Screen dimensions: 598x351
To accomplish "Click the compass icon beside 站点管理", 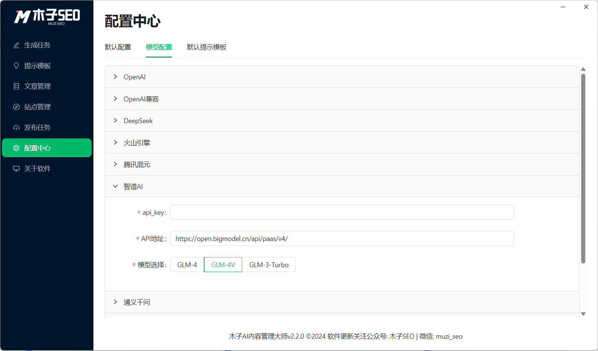I will pyautogui.click(x=16, y=107).
